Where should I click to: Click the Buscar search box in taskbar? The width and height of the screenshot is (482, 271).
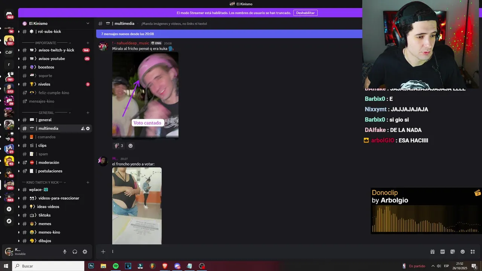(x=48, y=266)
